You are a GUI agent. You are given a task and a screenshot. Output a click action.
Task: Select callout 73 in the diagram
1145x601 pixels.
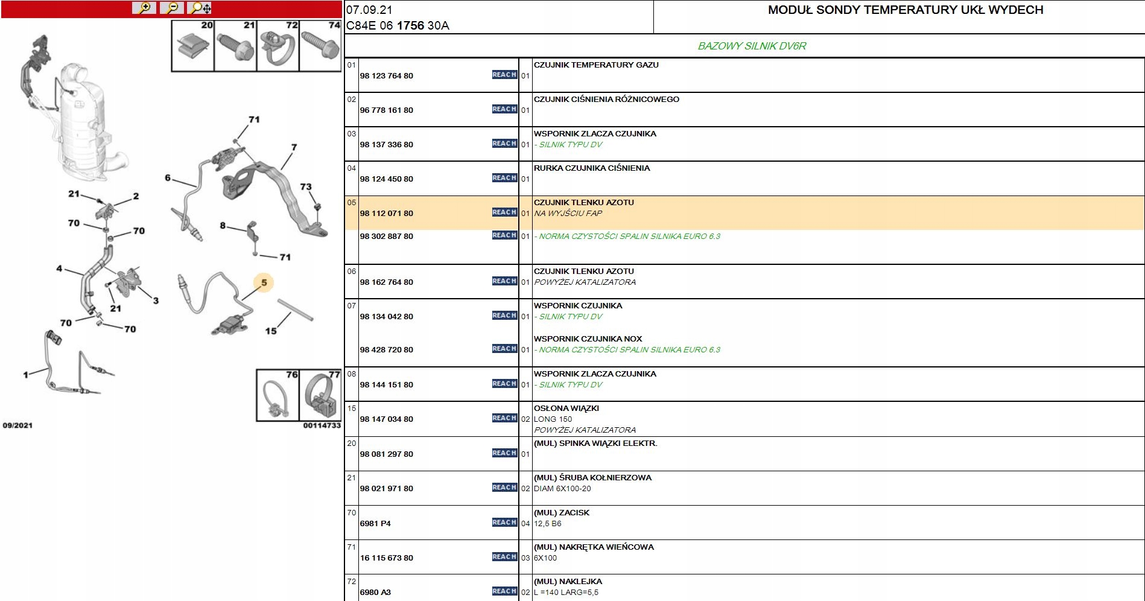point(306,187)
